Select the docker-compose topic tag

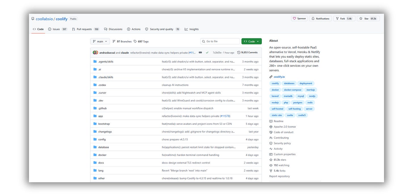292,90
